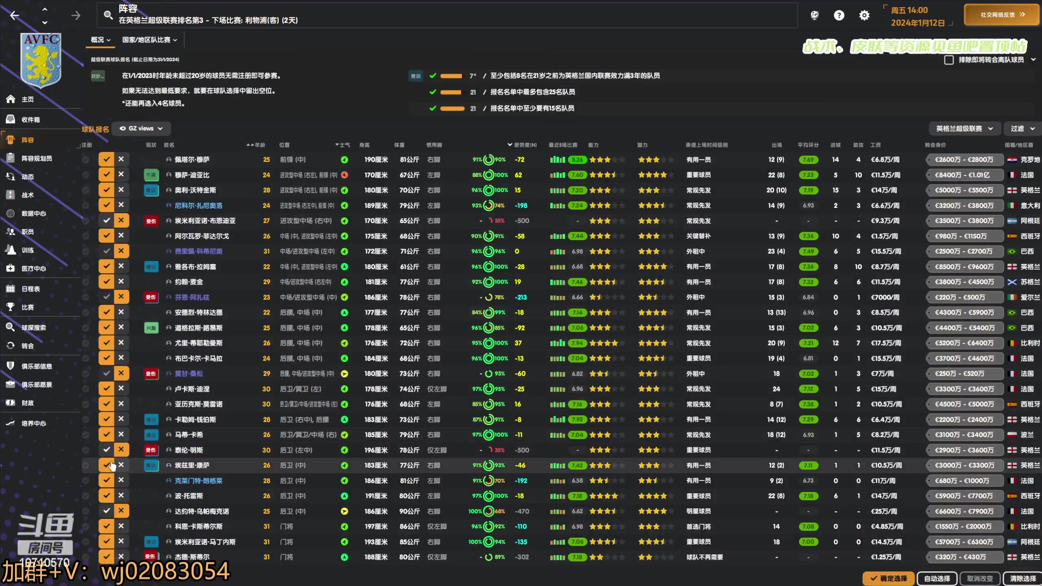This screenshot has width=1042, height=586.
Task: Open 战术 tactics in sidebar
Action: (x=28, y=195)
